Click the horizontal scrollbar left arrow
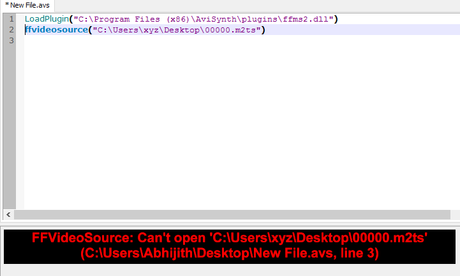The width and height of the screenshot is (460, 276). [x=8, y=214]
